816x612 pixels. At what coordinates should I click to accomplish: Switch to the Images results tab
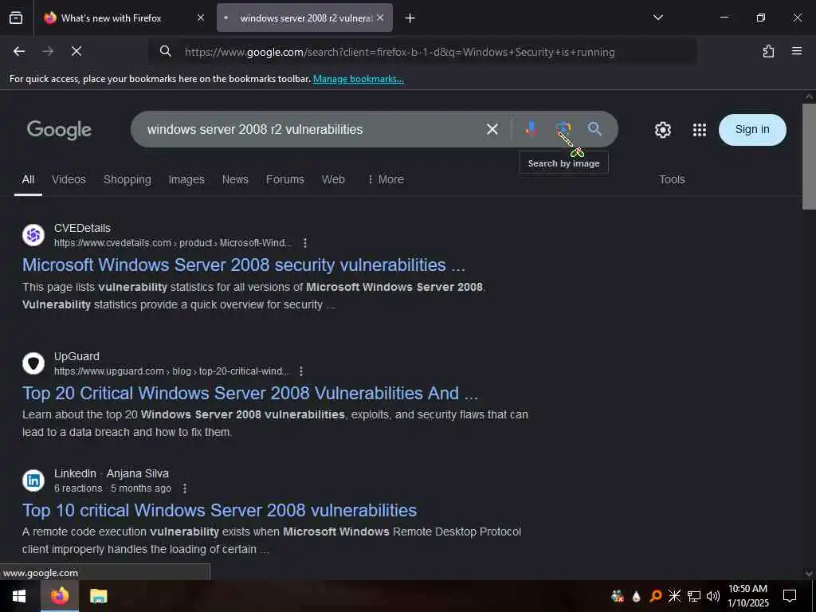(186, 179)
